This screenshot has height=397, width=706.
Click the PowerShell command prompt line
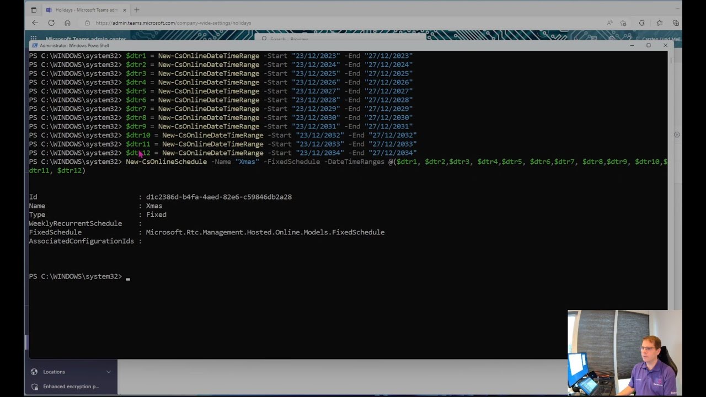pos(79,276)
